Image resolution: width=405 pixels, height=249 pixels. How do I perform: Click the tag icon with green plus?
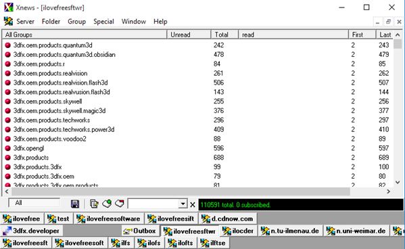click(107, 204)
